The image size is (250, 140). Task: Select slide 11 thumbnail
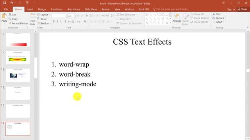point(18,75)
